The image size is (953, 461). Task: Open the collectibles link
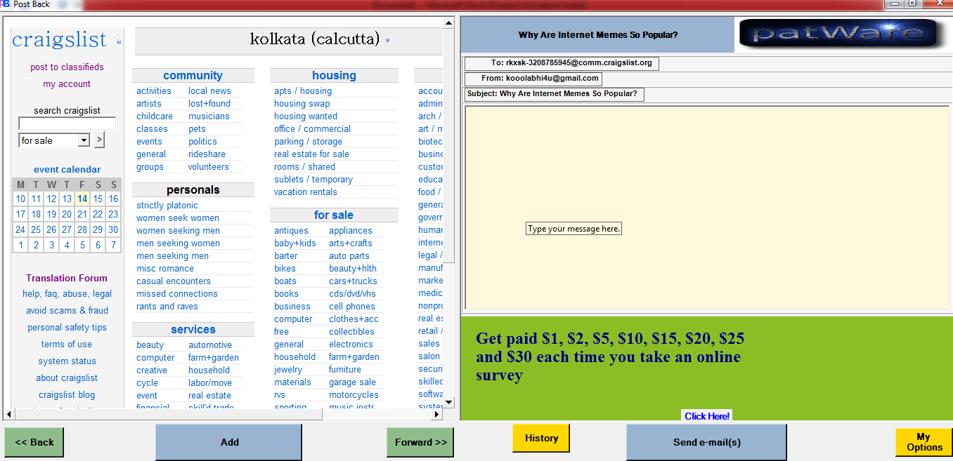coord(351,332)
